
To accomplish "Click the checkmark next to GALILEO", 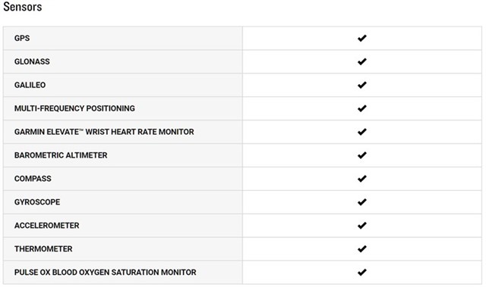I will [361, 85].
